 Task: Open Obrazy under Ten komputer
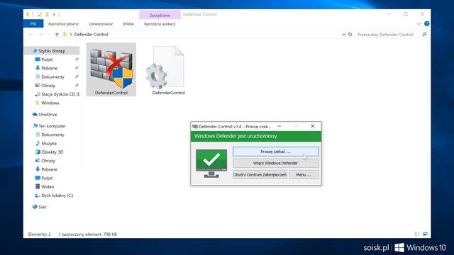coord(48,161)
